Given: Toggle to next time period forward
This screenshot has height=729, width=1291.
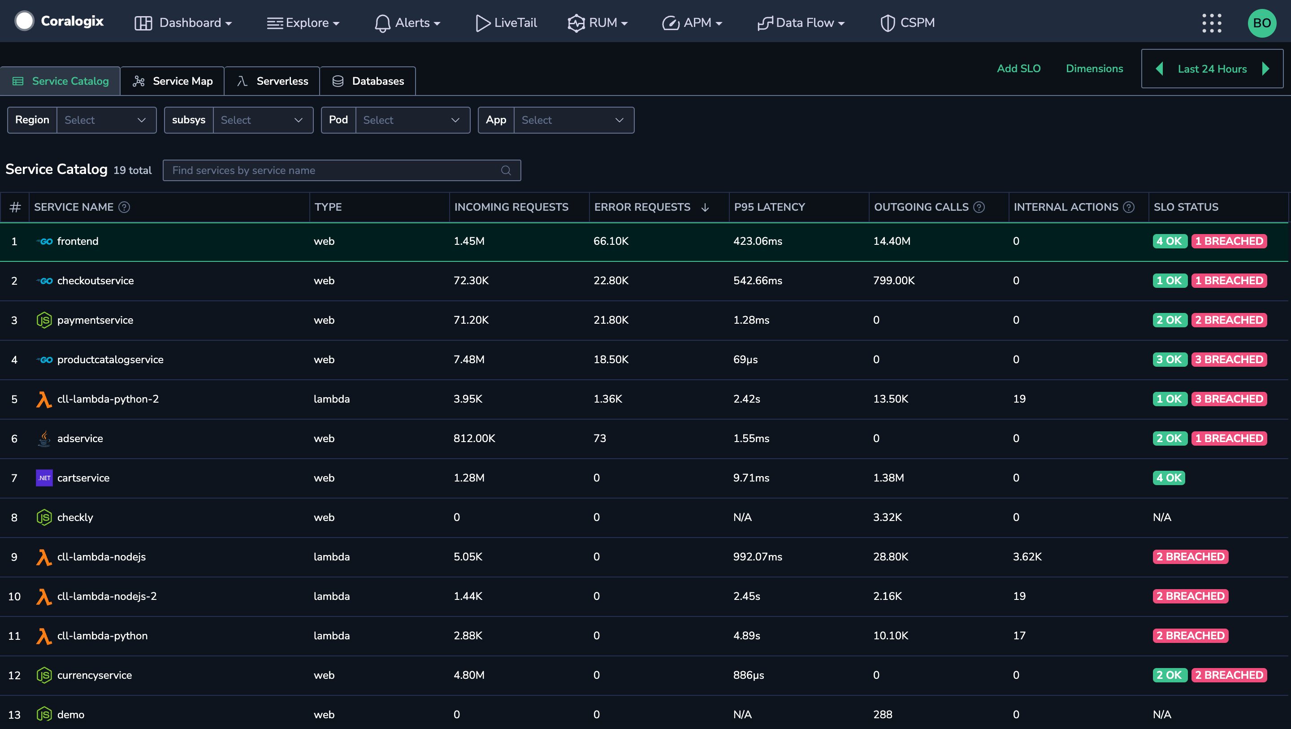Looking at the screenshot, I should tap(1267, 68).
